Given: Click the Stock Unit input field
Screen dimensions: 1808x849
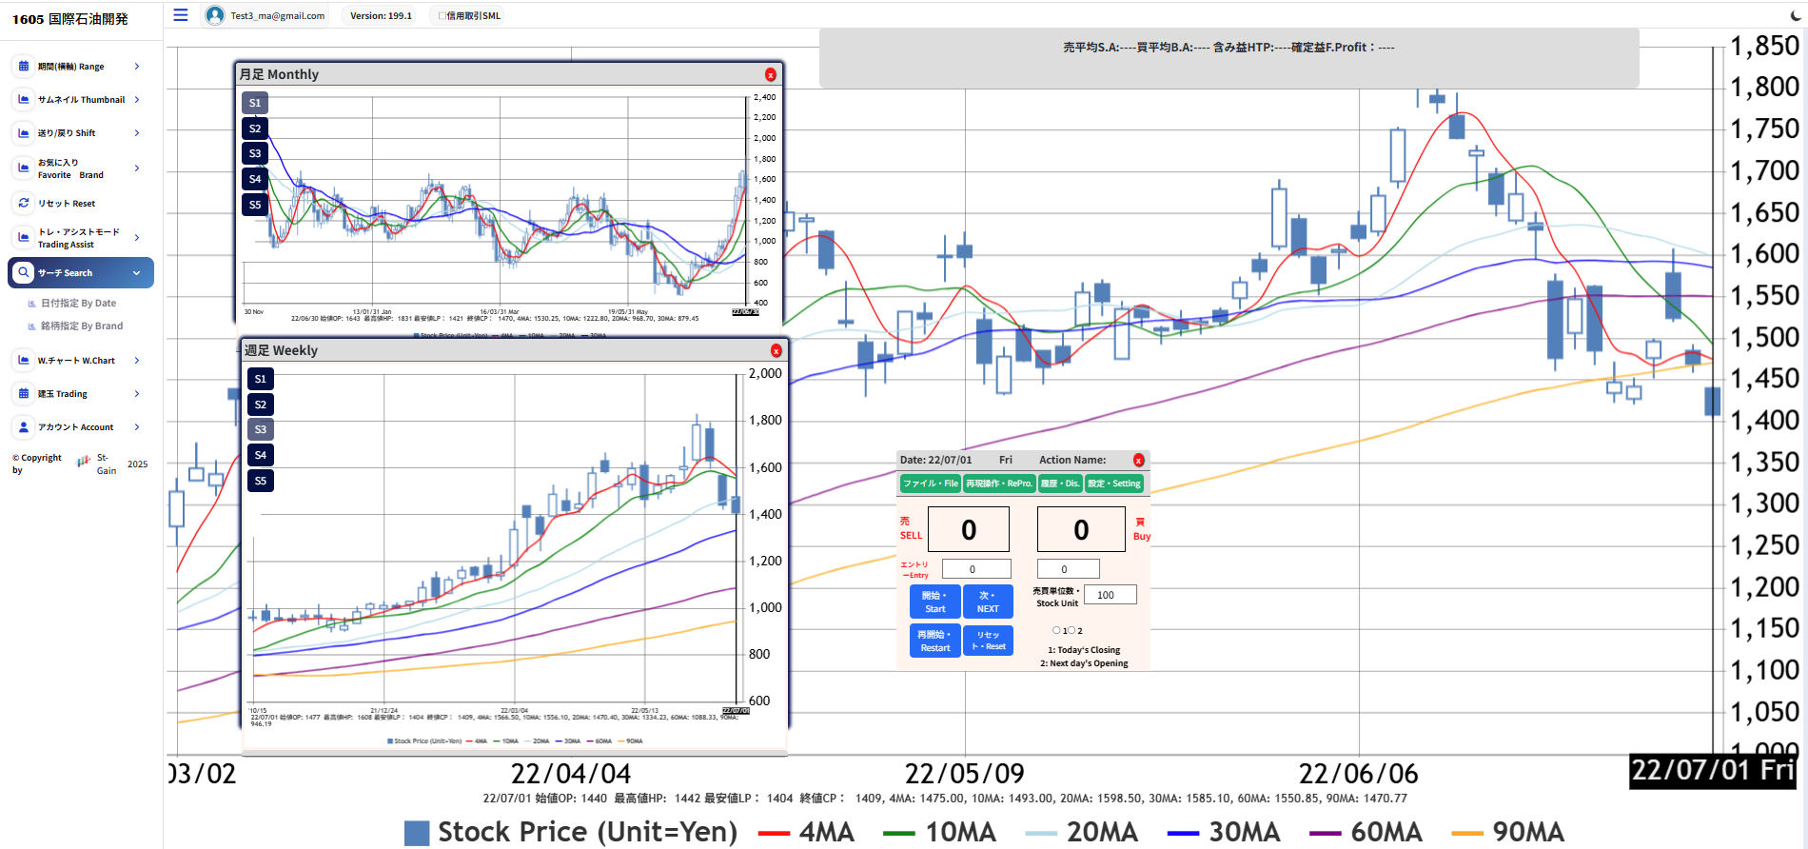Looking at the screenshot, I should point(1110,595).
